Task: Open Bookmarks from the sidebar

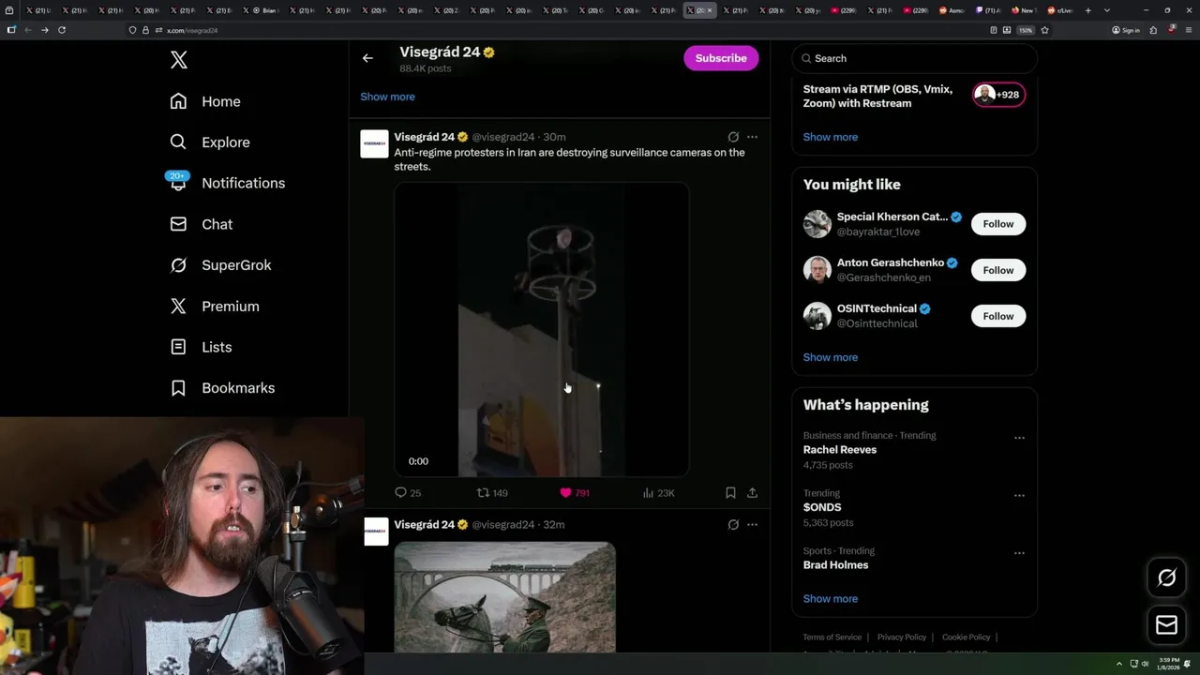Action: 222,388
